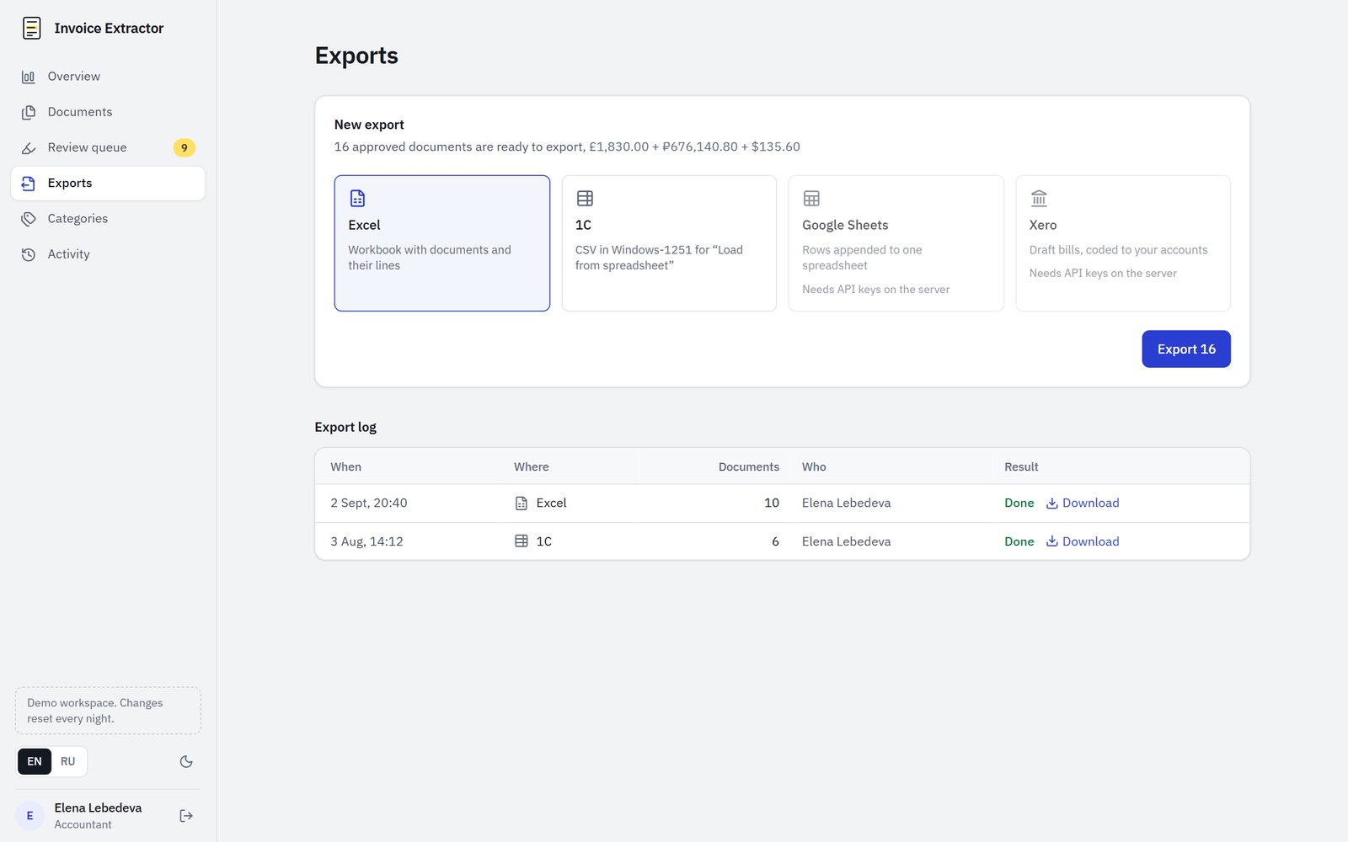
Task: Click the Categories tag icon
Action: pyautogui.click(x=29, y=219)
